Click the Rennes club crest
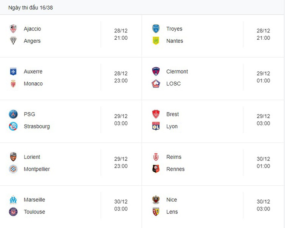This screenshot has height=228, width=285. [156, 169]
